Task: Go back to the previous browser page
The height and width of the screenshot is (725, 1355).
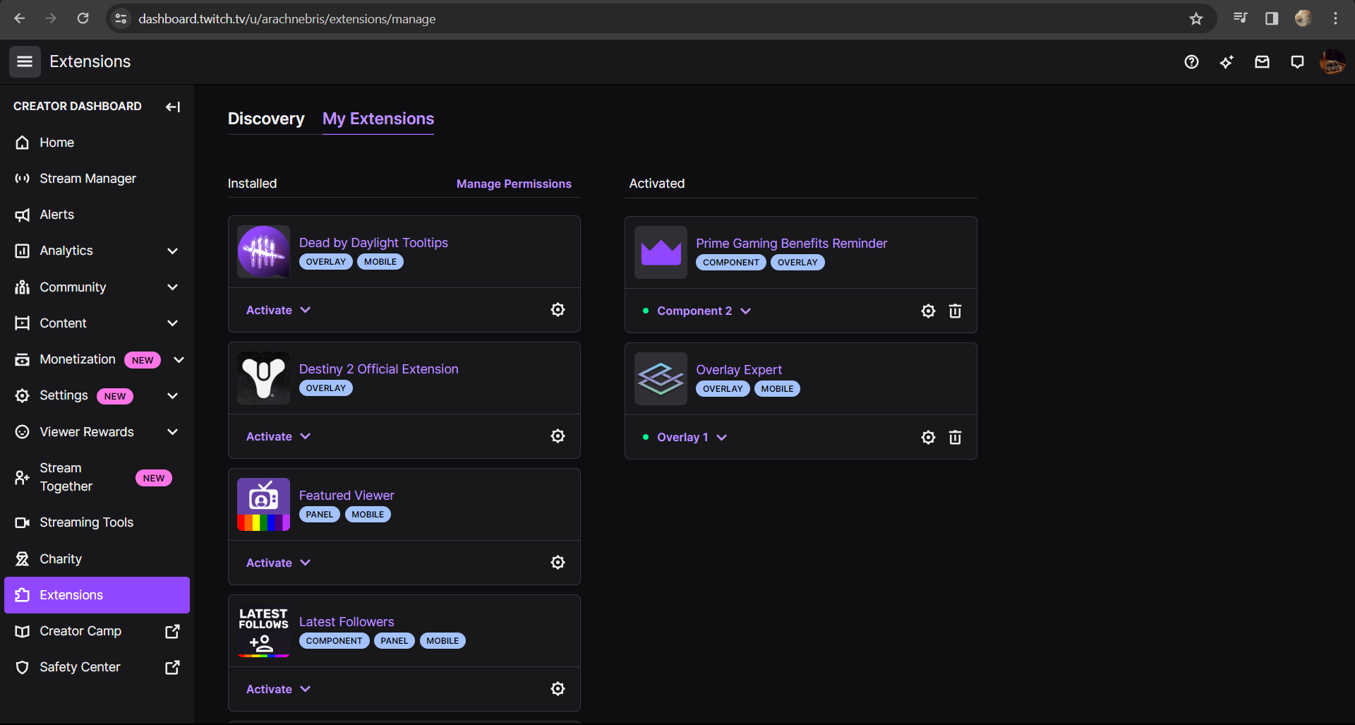Action: [x=20, y=18]
